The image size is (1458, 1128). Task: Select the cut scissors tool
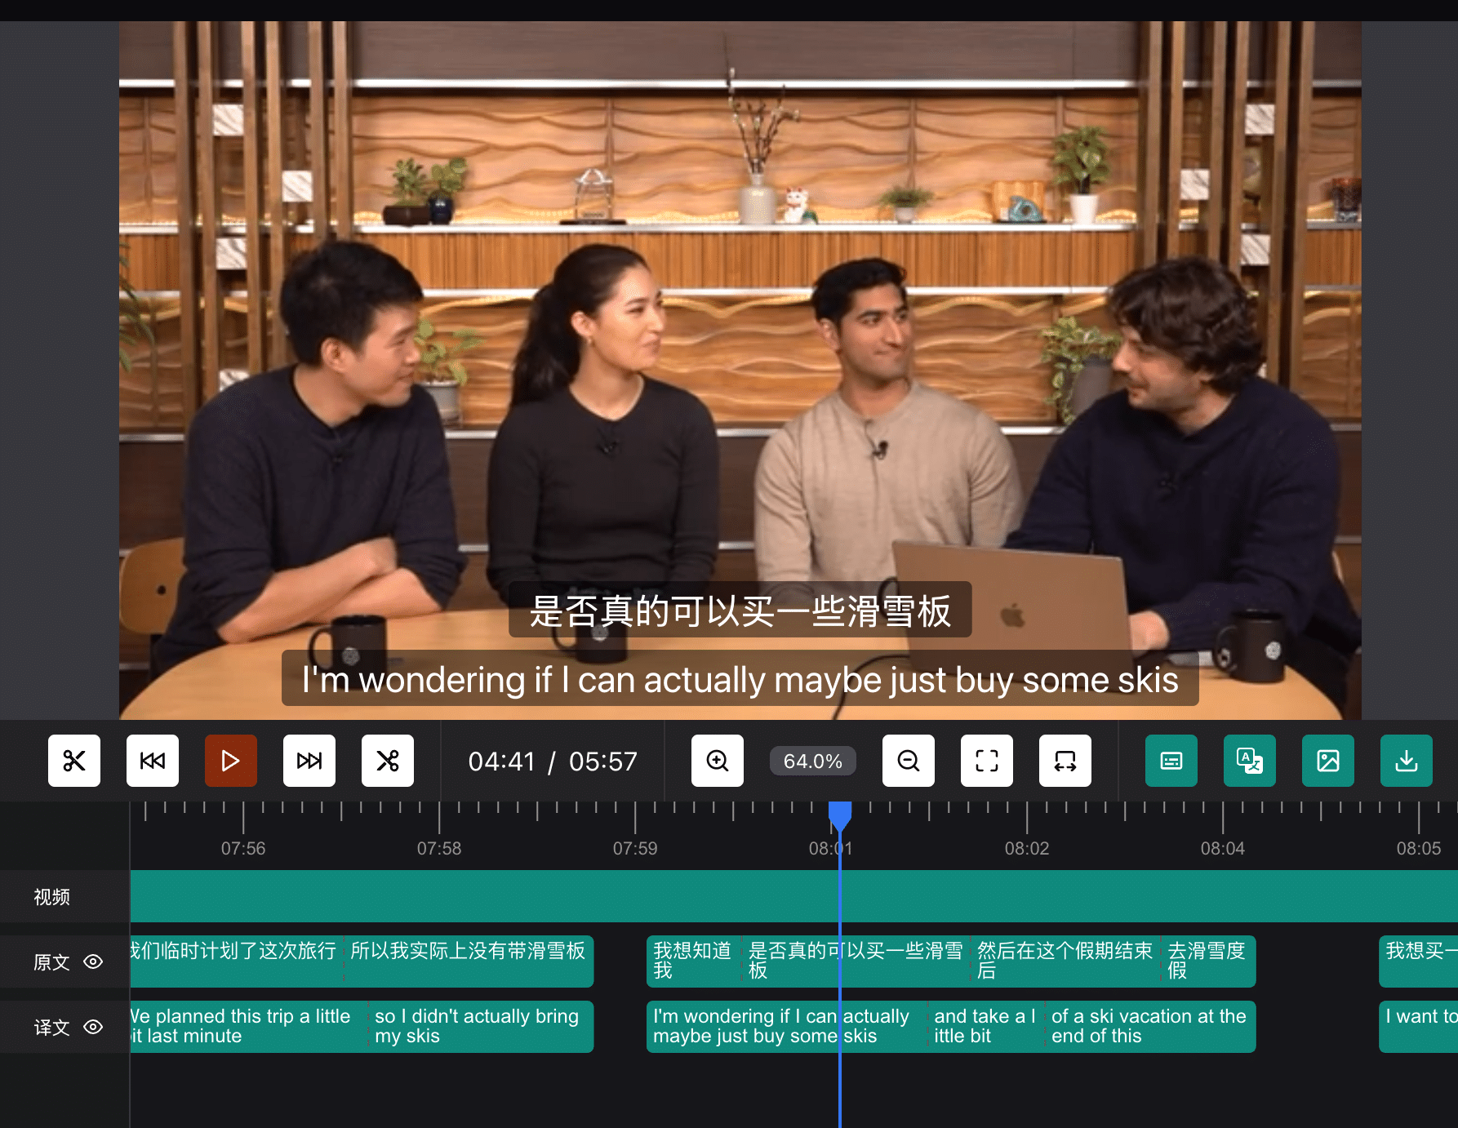click(74, 761)
